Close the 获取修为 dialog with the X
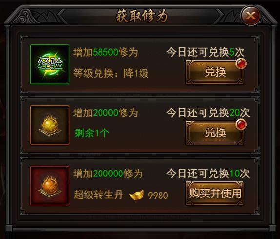 click(251, 16)
